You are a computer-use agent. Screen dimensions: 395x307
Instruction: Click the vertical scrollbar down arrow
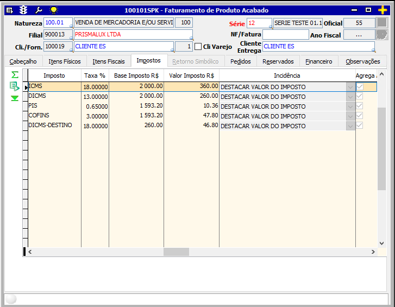(x=381, y=243)
